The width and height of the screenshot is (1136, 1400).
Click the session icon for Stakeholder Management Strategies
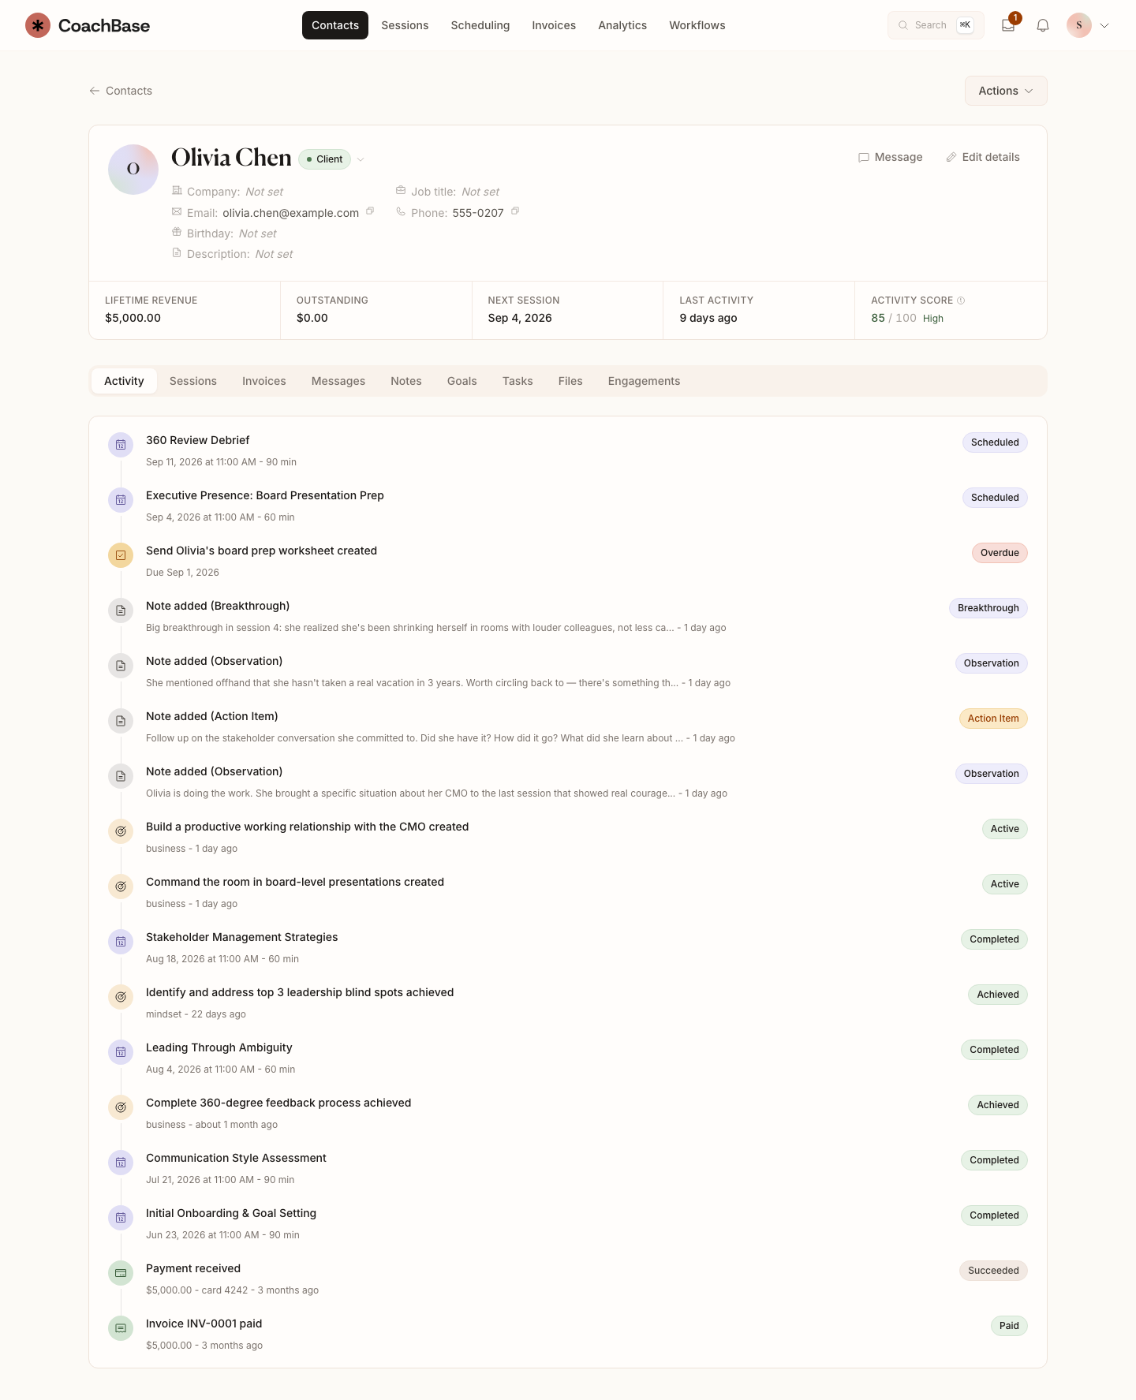(121, 942)
